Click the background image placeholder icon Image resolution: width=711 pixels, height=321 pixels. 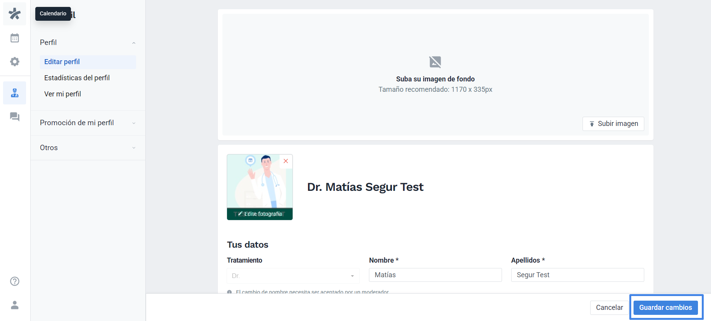pyautogui.click(x=435, y=62)
